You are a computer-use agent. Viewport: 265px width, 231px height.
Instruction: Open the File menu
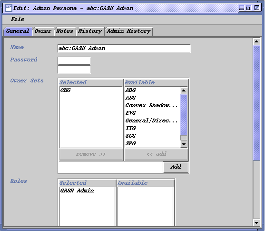18,19
